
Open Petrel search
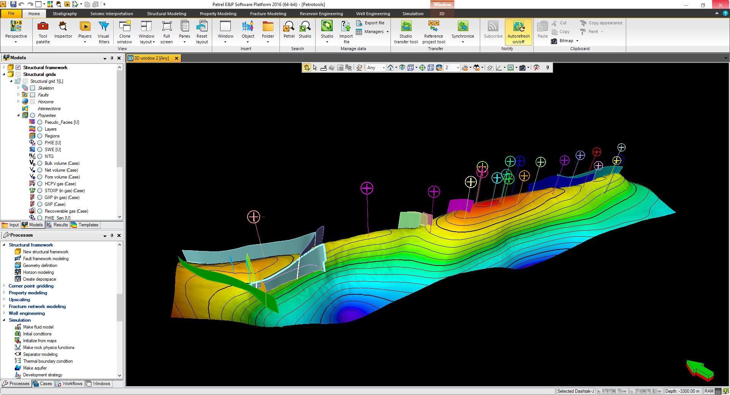pos(289,30)
